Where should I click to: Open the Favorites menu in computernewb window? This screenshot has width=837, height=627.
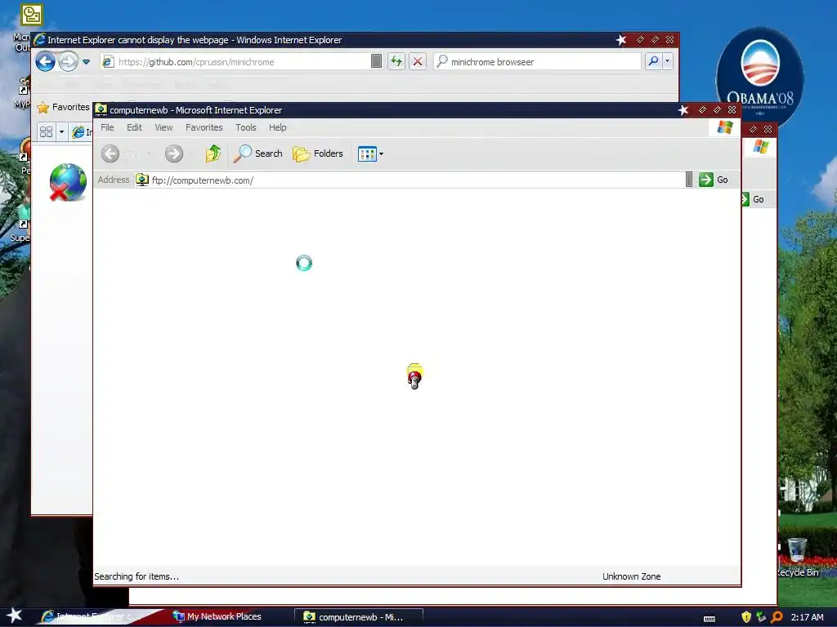tap(204, 127)
